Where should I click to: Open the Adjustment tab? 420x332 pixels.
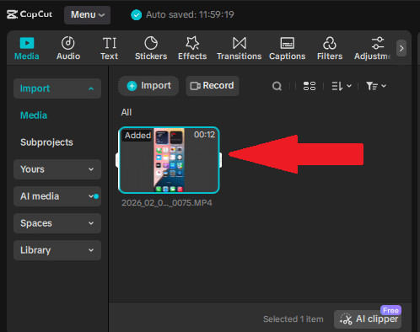pos(374,49)
